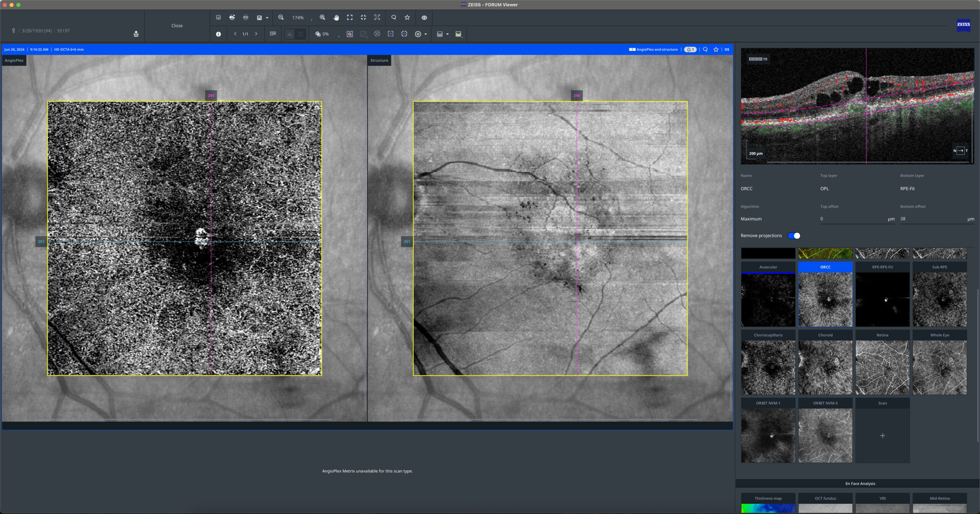980x514 pixels.
Task: Click the colored segmentation lines icon
Action: click(458, 34)
